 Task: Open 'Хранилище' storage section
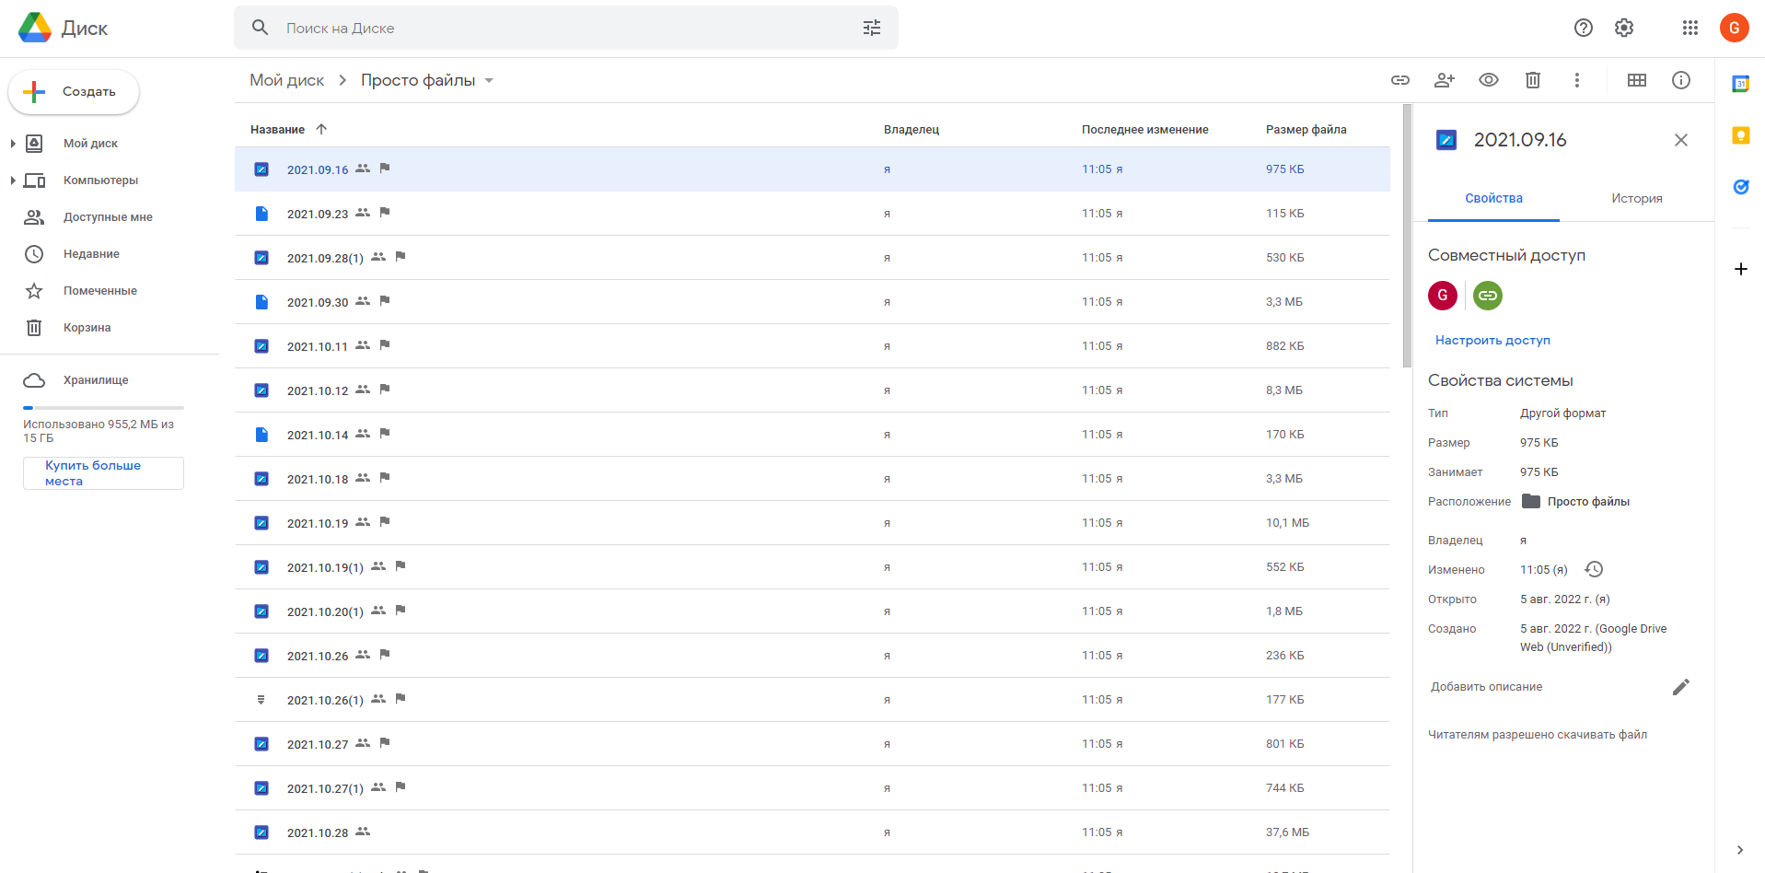[x=96, y=380]
